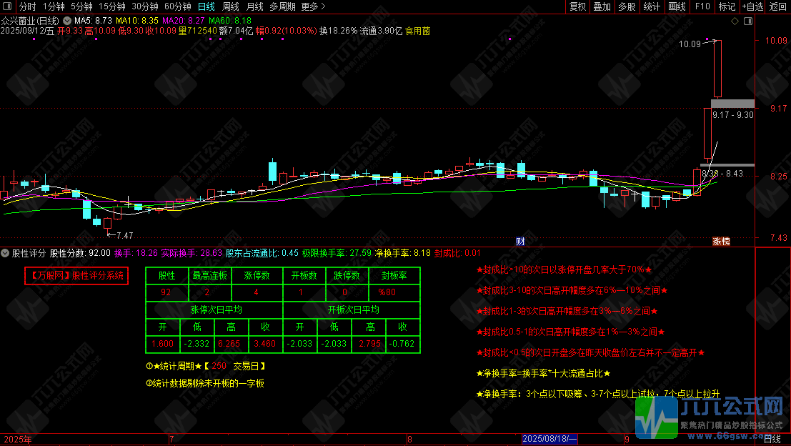Activate the 画线 drawing tool
Screen dimensions: 791x446
pyautogui.click(x=677, y=6)
